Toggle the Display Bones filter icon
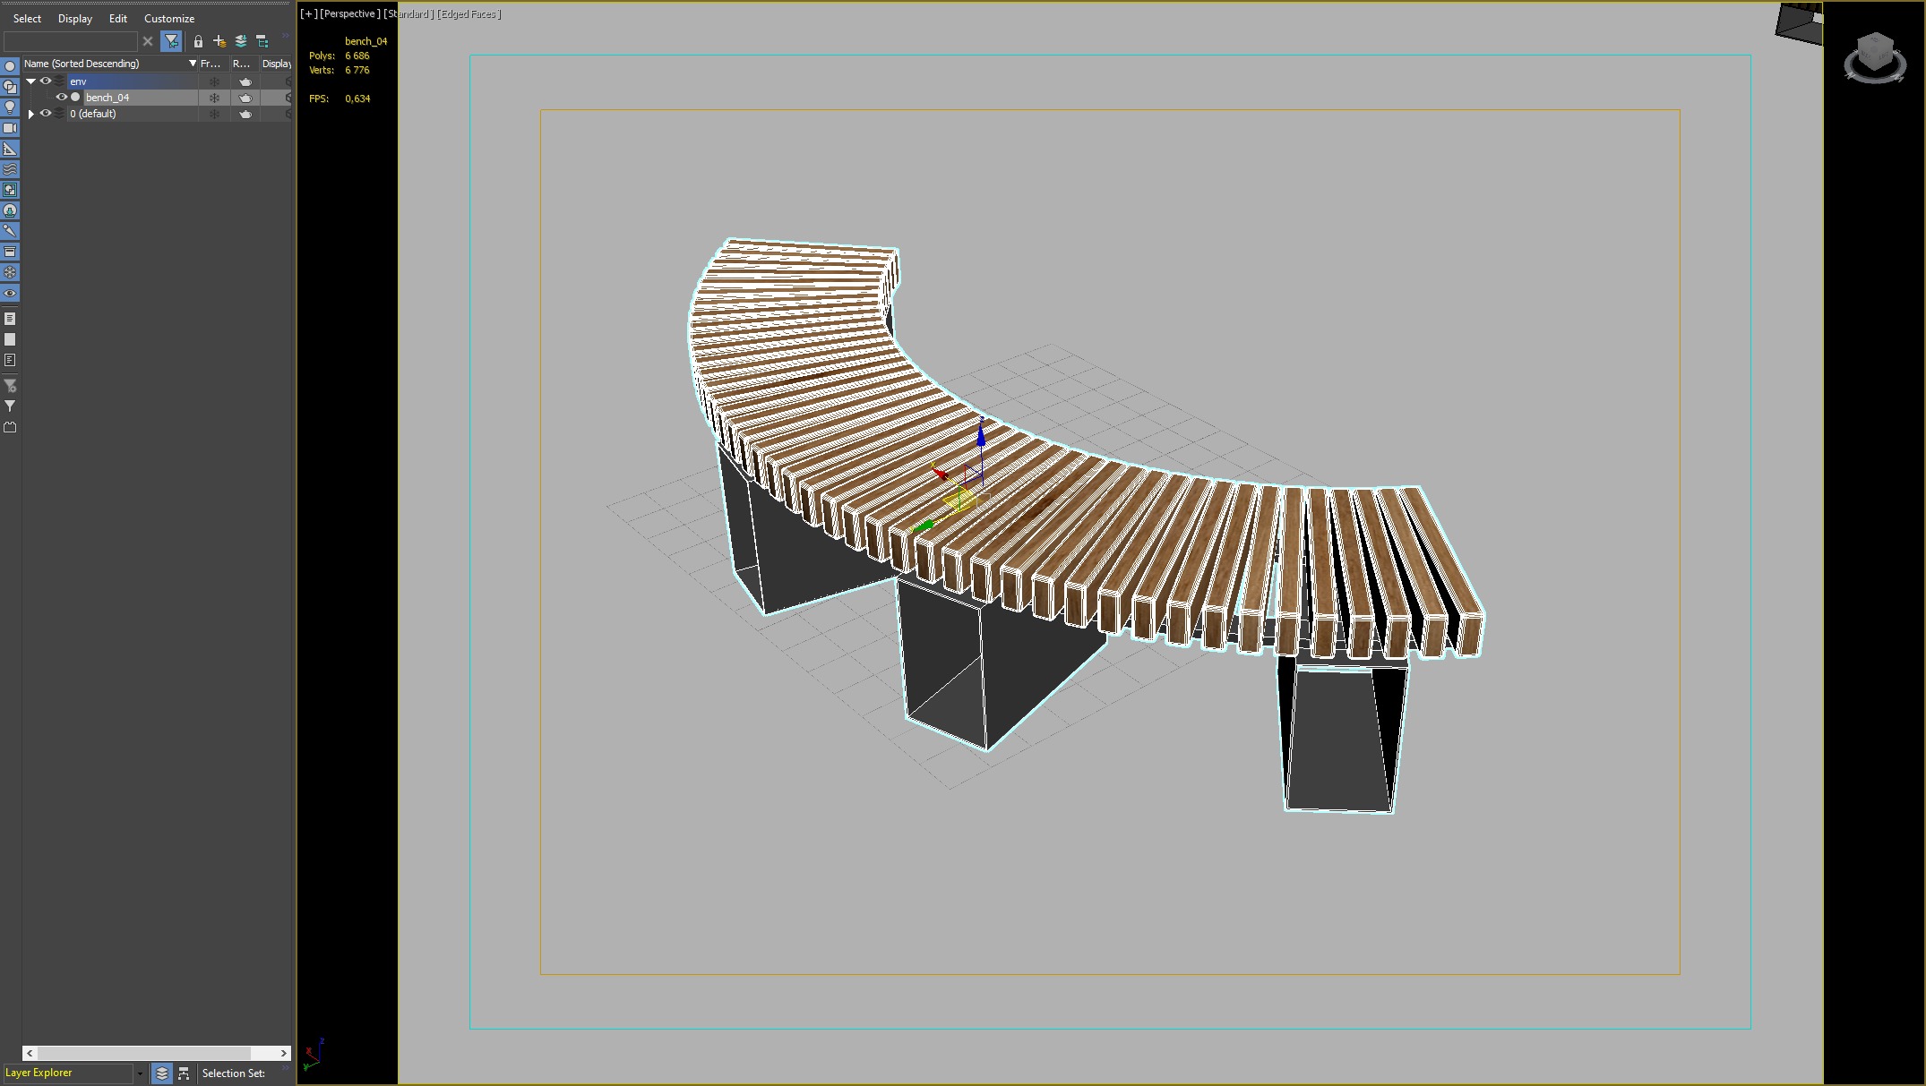Image resolution: width=1926 pixels, height=1086 pixels. click(10, 231)
